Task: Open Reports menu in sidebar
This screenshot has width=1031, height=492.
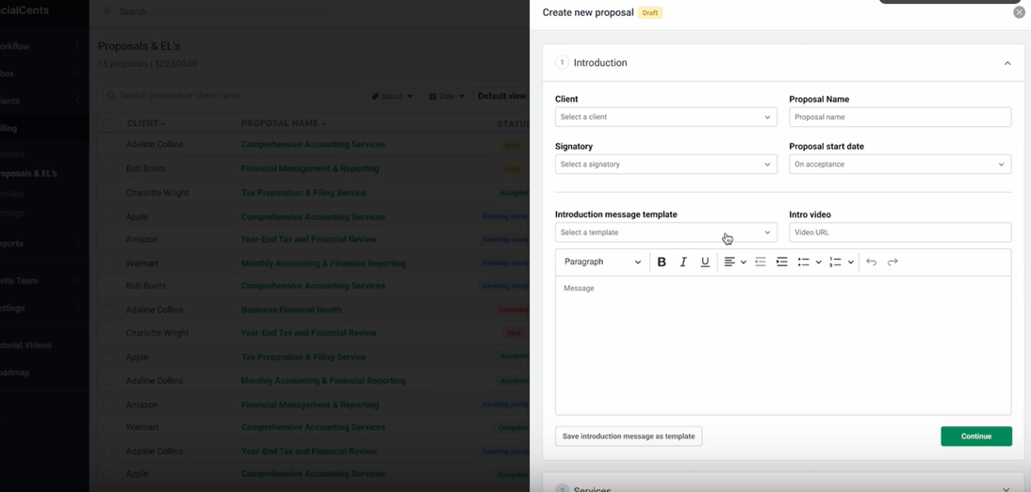Action: pos(40,244)
